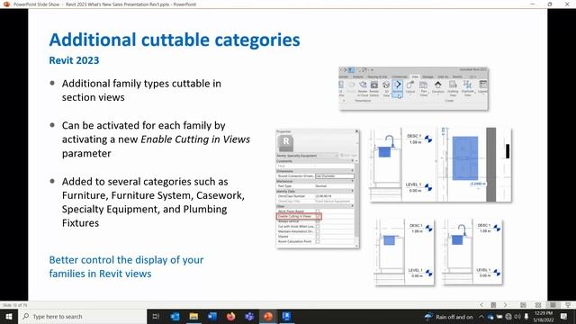Click the PowerPoint taskbar icon
The image size is (576, 324).
coord(268,316)
